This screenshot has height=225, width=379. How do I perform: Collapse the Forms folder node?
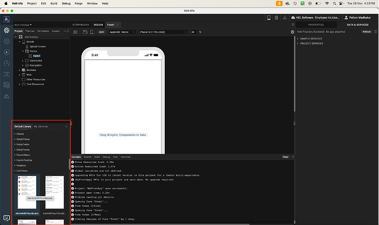click(x=23, y=51)
